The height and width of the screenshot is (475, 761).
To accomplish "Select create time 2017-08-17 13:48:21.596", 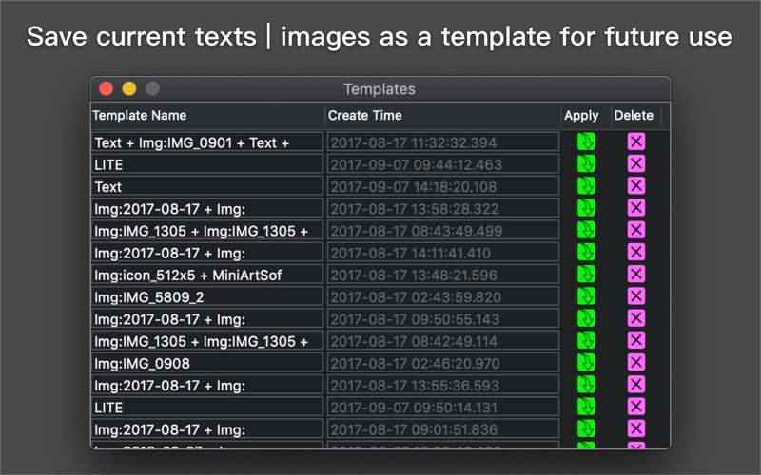I will pyautogui.click(x=443, y=275).
